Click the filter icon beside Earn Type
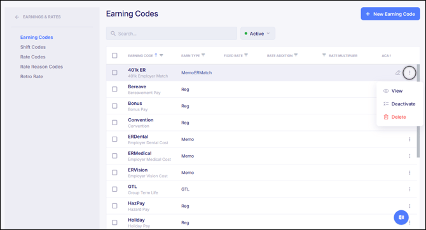This screenshot has height=230, width=426. coord(203,55)
